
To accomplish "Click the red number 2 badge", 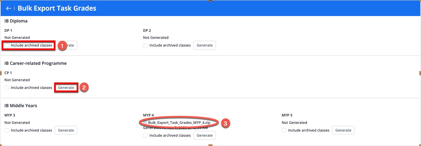I will [x=84, y=88].
